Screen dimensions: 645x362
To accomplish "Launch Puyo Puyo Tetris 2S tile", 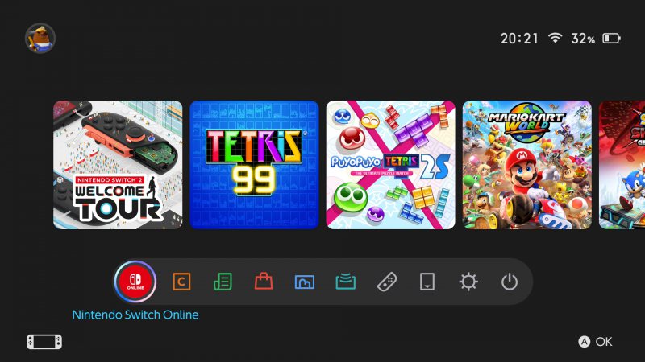I will 391,165.
